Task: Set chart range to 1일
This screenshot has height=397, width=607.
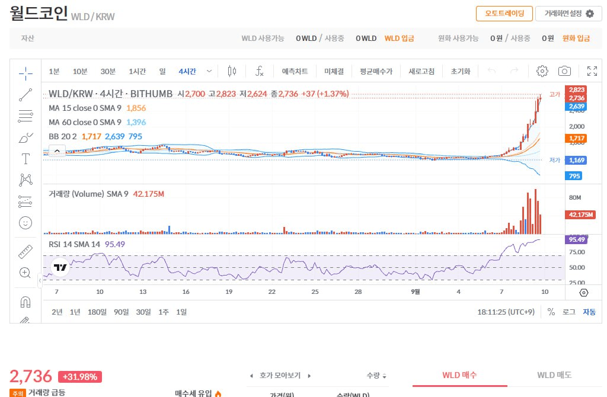Action: pos(181,312)
